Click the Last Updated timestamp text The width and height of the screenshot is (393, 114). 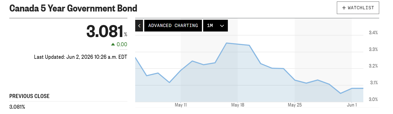tap(81, 57)
